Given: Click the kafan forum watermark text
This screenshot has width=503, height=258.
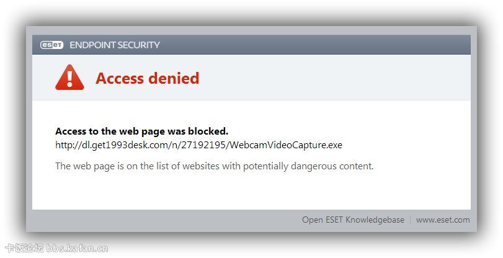Looking at the screenshot, I should pyautogui.click(x=57, y=248).
